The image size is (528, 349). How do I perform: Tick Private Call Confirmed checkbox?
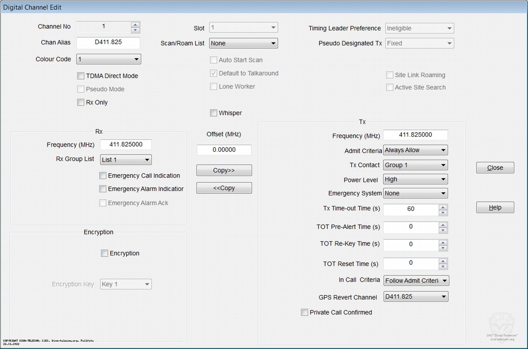pyautogui.click(x=304, y=312)
